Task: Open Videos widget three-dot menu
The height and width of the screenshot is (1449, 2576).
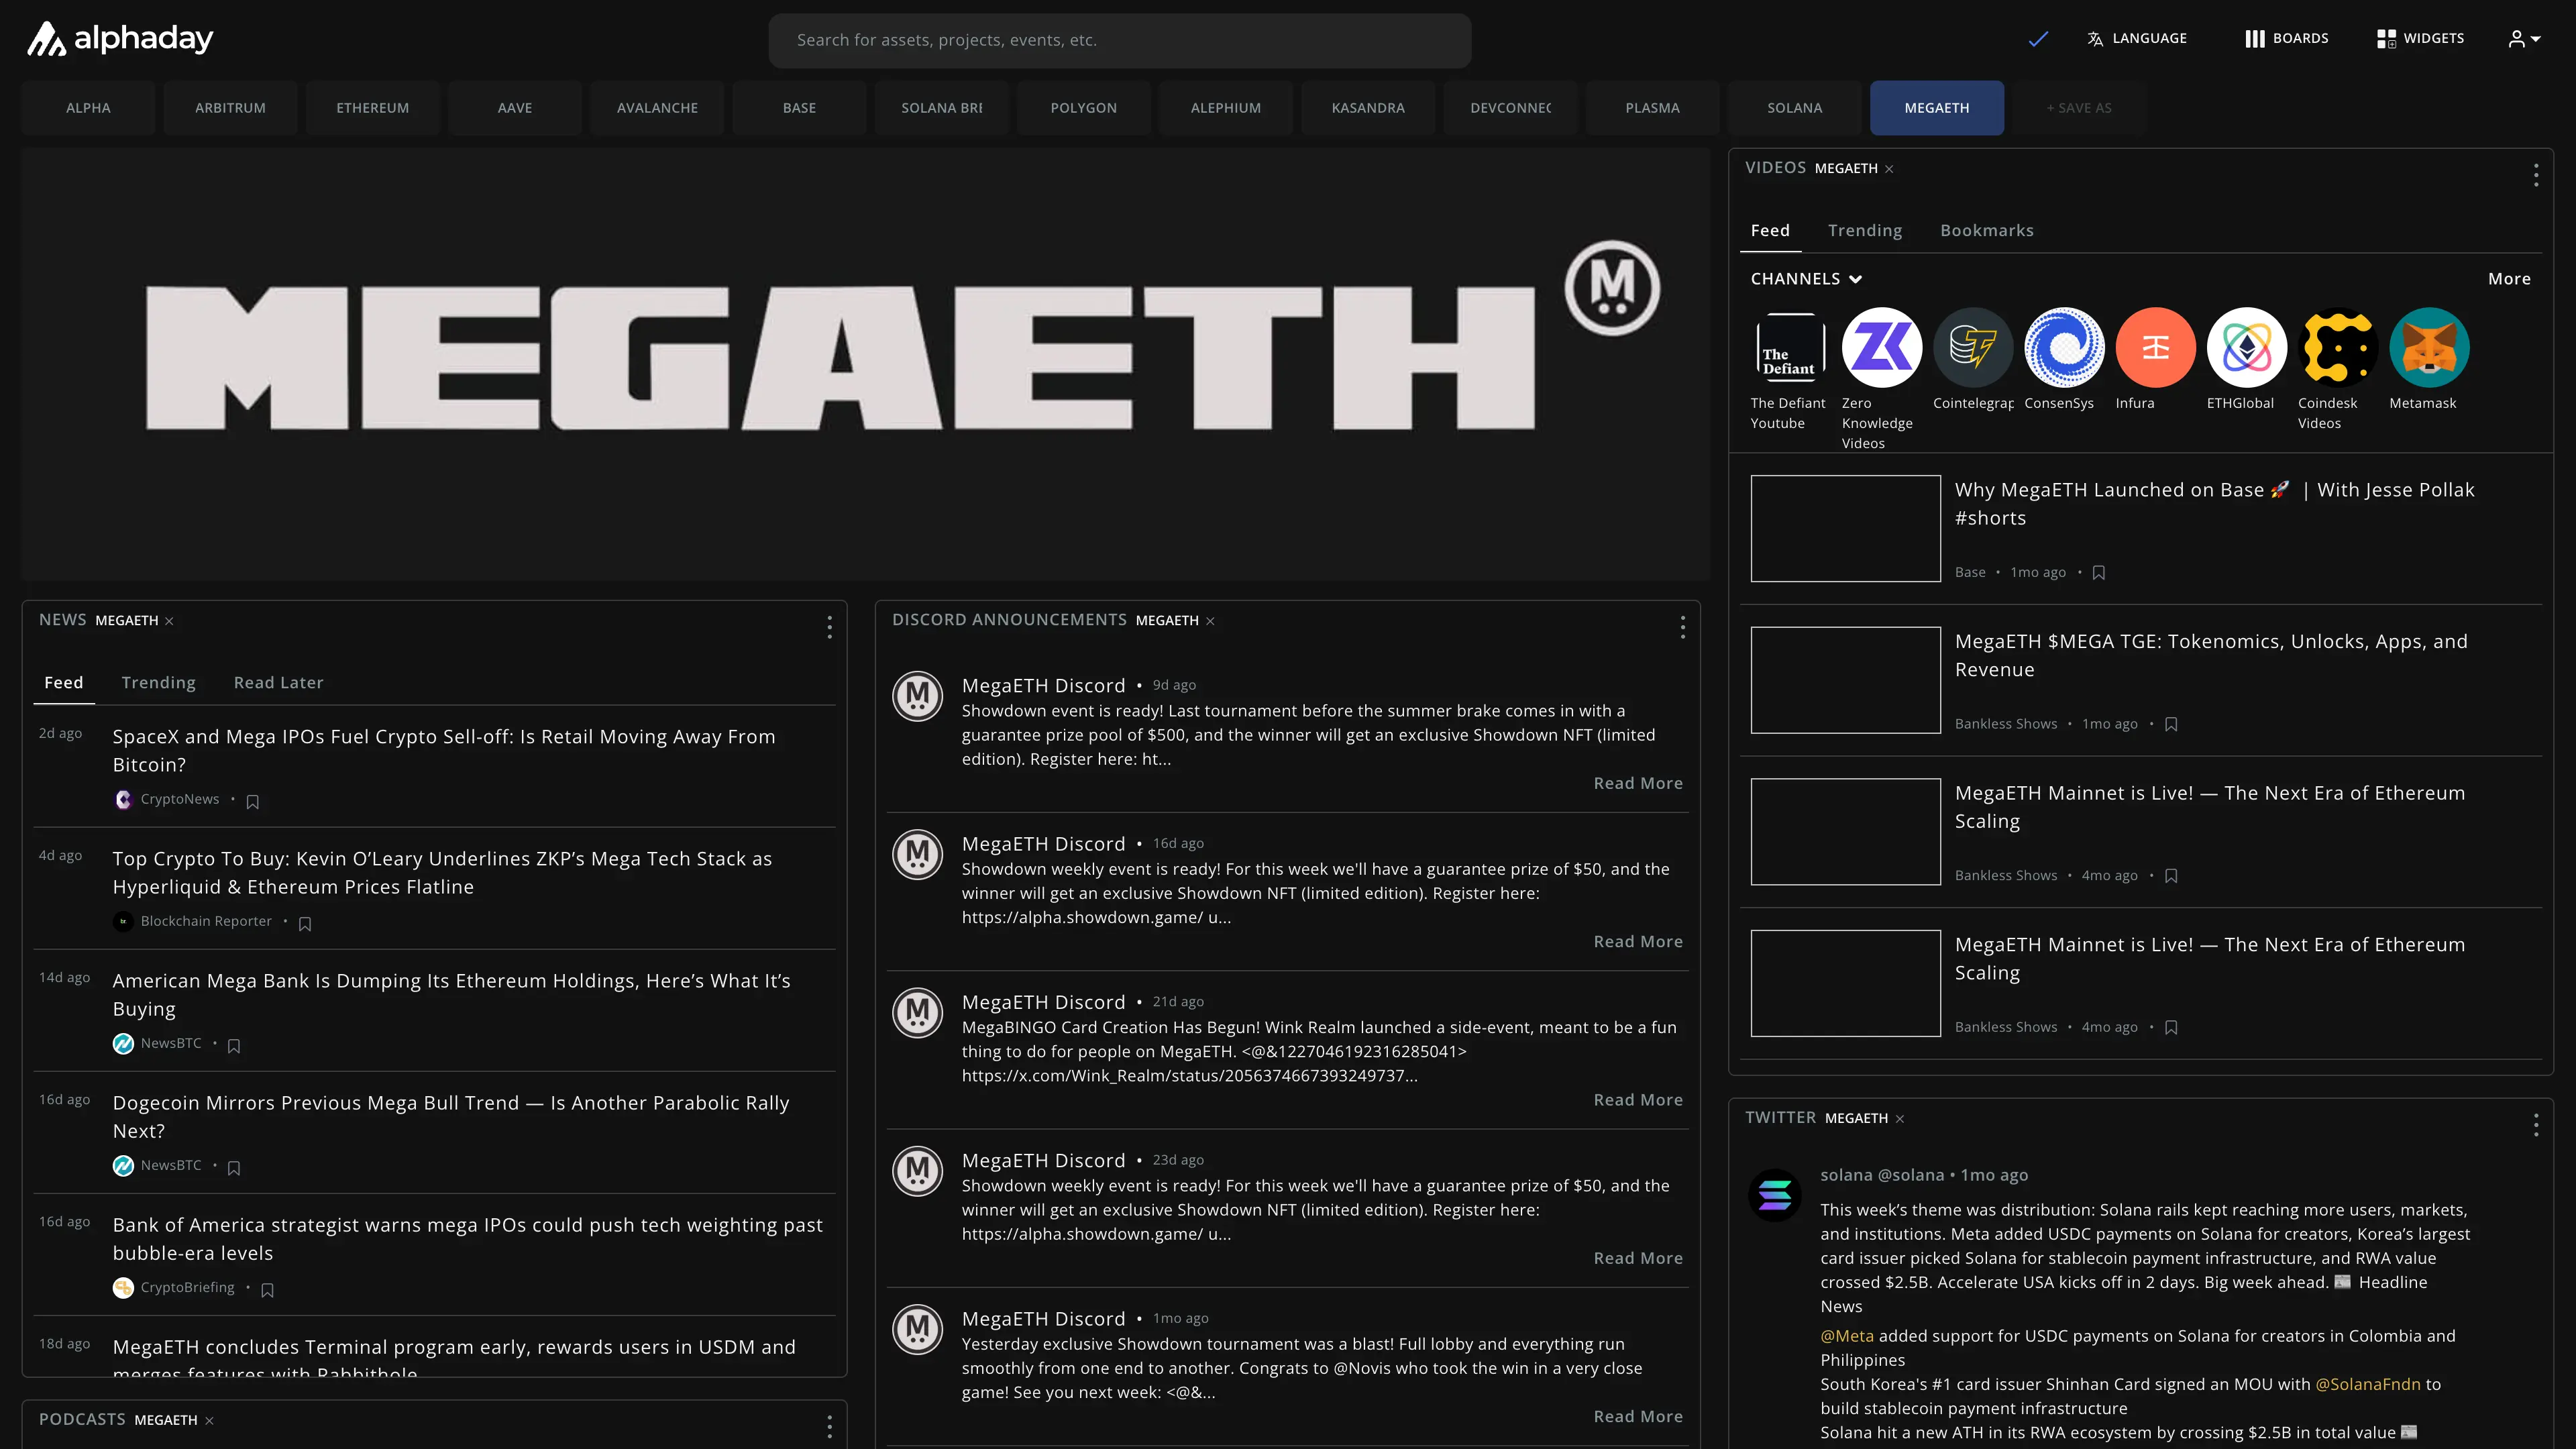Action: 2535,176
